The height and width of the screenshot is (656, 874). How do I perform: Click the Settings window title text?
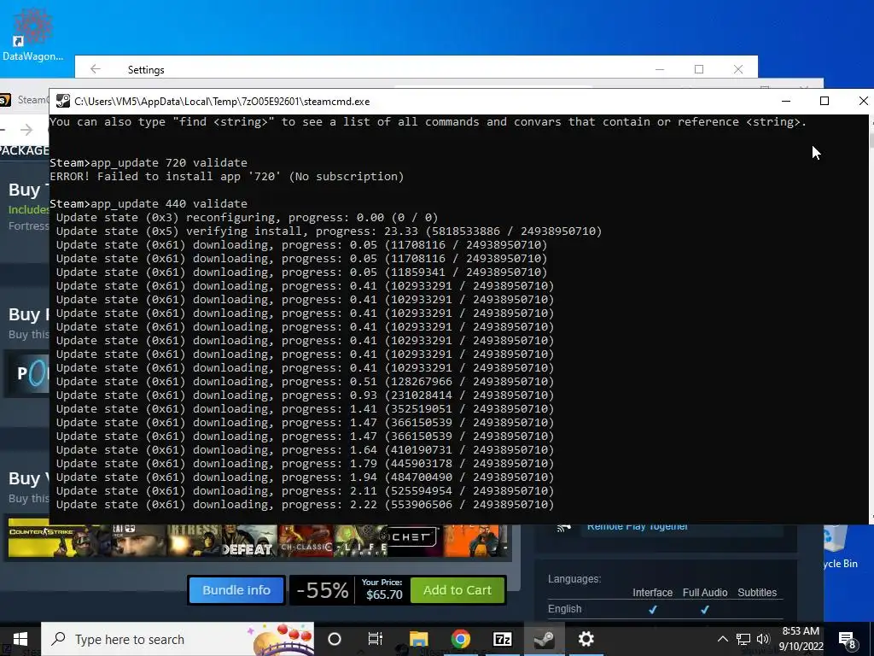click(x=146, y=70)
